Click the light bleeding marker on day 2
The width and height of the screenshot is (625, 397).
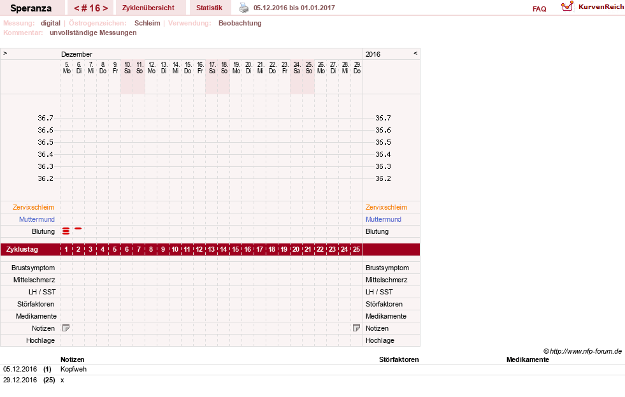[x=78, y=228]
